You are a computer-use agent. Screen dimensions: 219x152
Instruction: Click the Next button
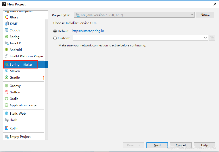coord(157,145)
